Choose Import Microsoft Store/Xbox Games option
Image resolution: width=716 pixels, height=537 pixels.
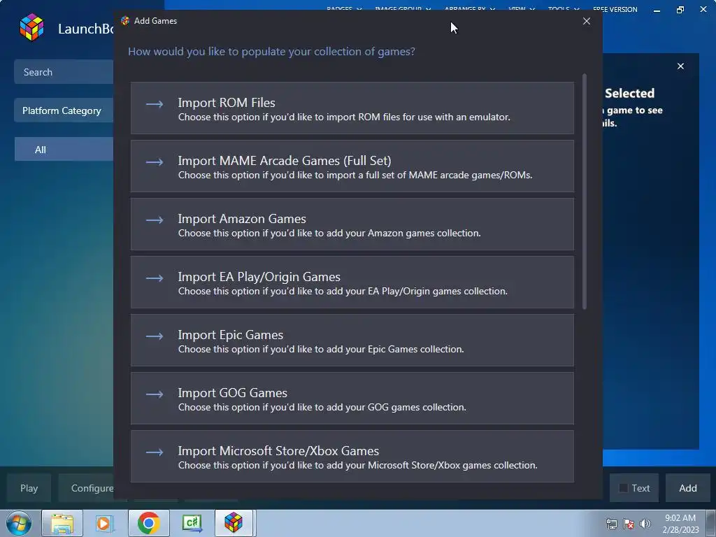tap(352, 456)
